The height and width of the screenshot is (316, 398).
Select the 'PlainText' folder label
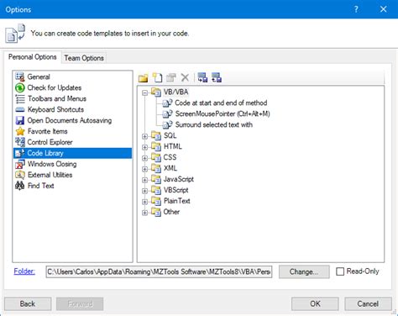[x=177, y=201]
